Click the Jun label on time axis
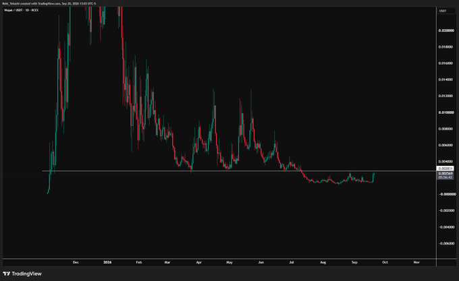The height and width of the screenshot is (281, 459). 261,262
